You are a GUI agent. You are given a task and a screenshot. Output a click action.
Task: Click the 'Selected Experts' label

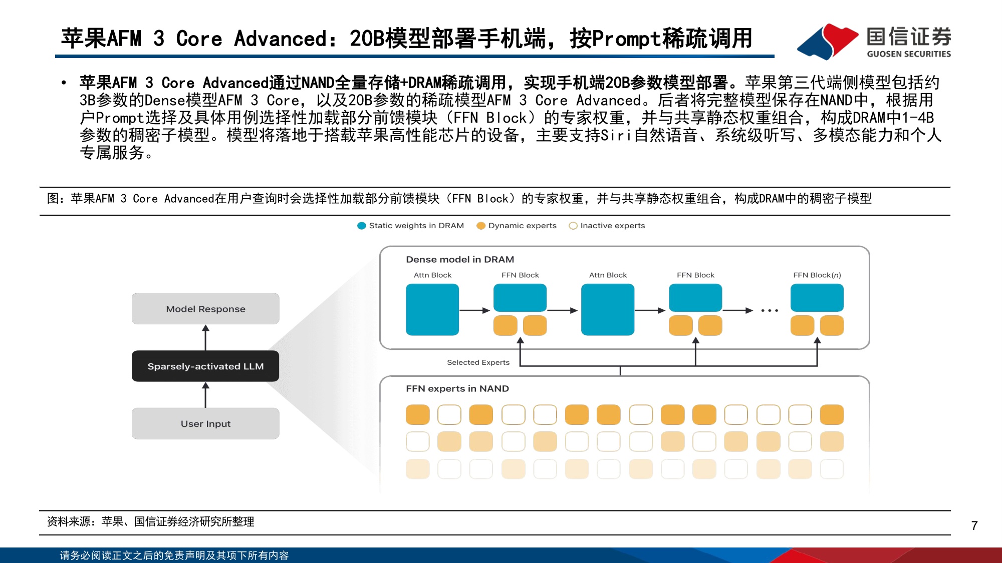click(478, 362)
